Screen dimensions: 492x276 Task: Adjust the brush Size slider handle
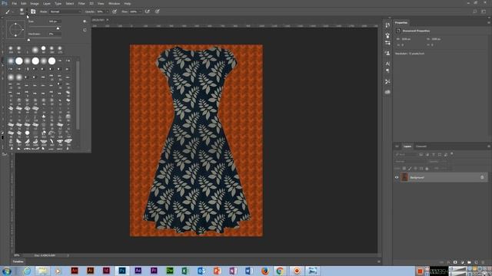point(58,28)
